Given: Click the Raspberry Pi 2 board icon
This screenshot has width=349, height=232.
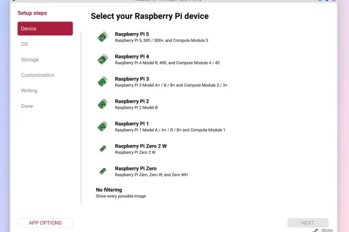Looking at the screenshot, I should tap(103, 104).
